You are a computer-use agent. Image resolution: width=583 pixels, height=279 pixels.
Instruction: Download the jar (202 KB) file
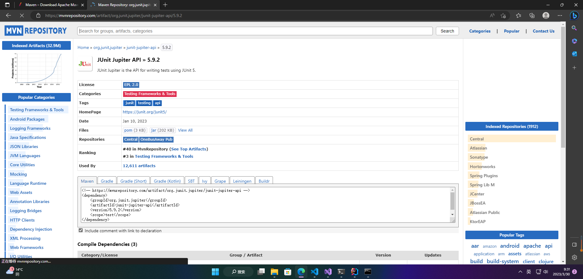coord(163,130)
